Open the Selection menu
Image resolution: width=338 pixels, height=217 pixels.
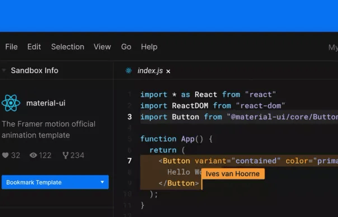click(67, 47)
